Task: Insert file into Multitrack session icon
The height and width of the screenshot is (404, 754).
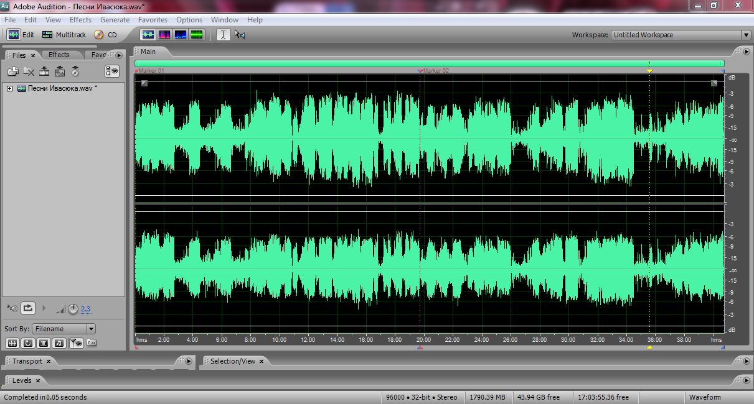Action: (x=60, y=71)
